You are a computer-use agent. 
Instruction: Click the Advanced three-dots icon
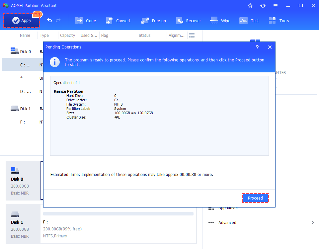point(211,222)
